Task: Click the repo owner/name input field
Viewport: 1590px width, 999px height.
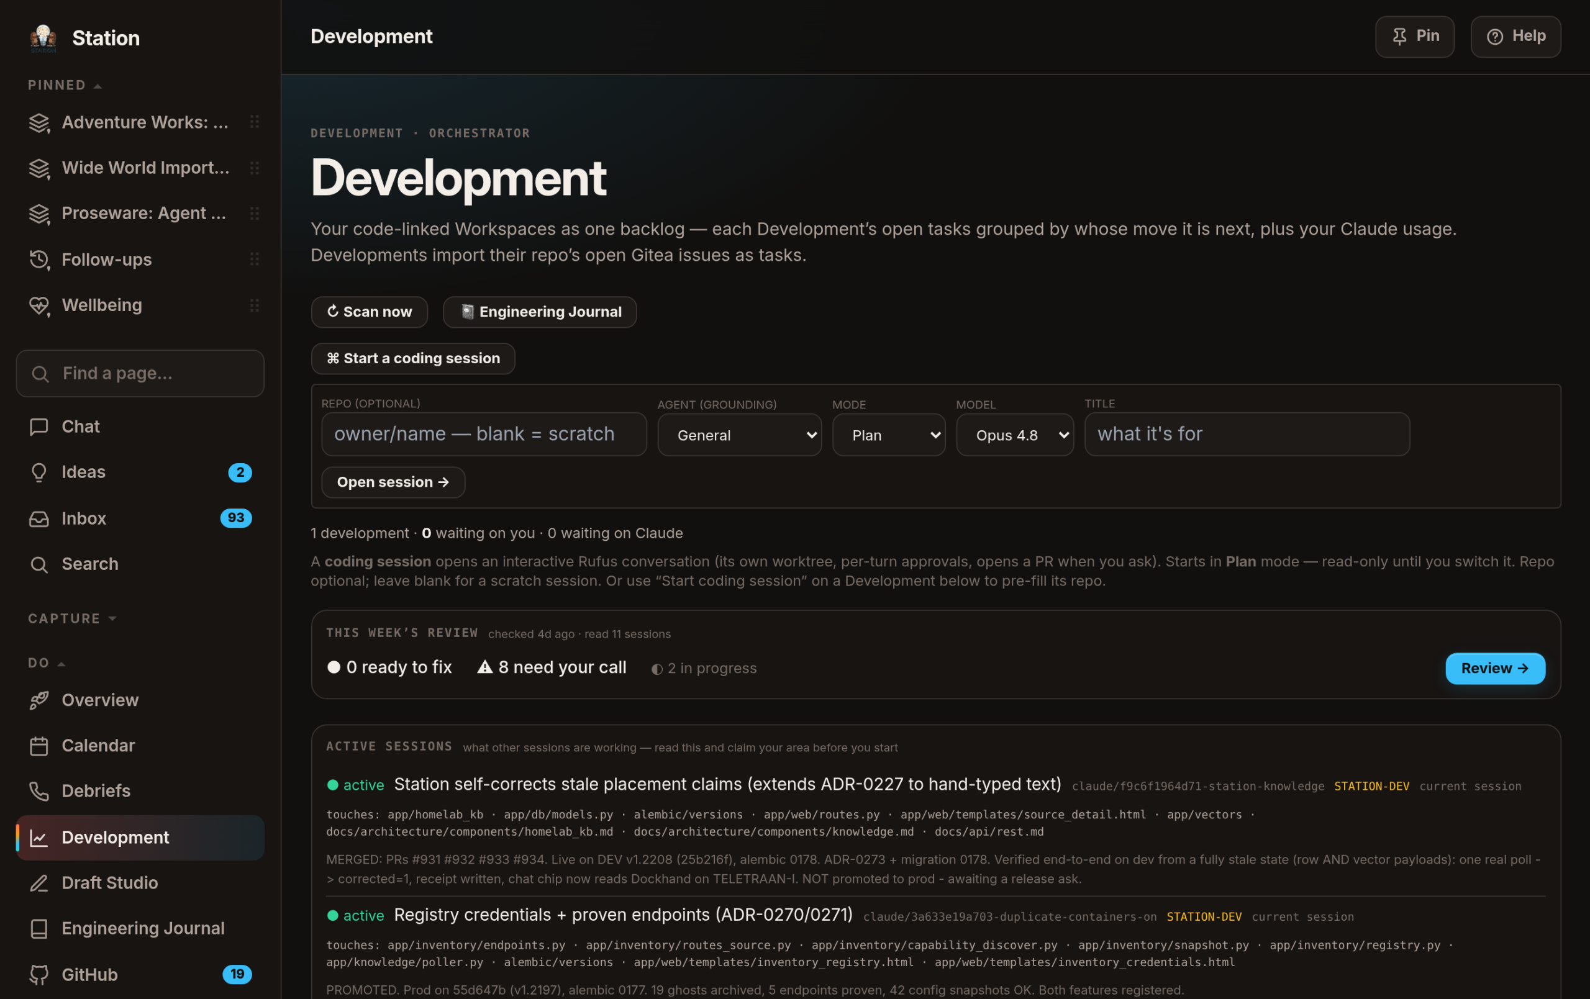Action: (x=484, y=435)
